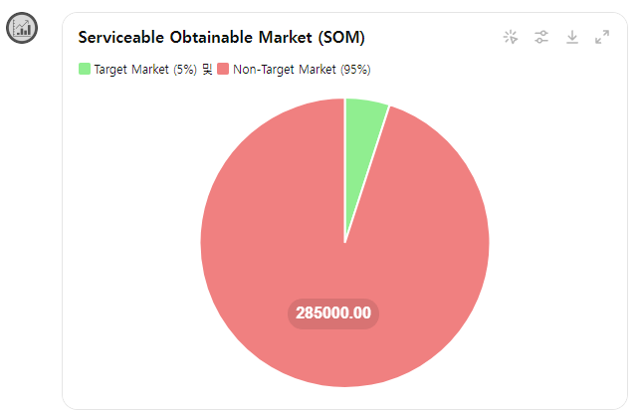Toggle the red Non-Target Market legend swatch
The image size is (640, 415).
tap(223, 69)
